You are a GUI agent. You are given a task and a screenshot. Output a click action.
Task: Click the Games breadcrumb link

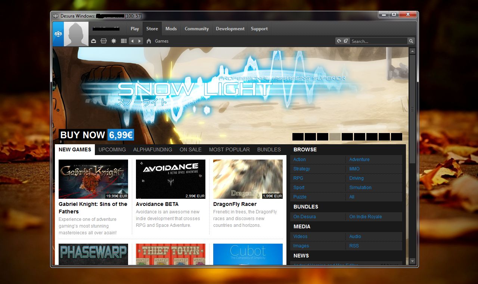(162, 41)
